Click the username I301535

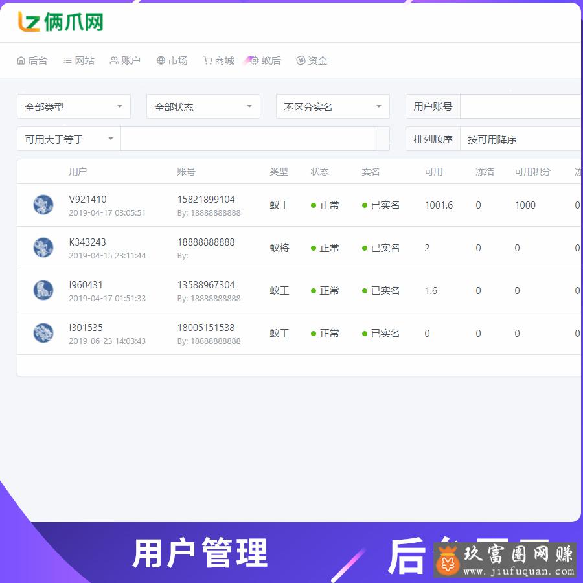point(86,328)
